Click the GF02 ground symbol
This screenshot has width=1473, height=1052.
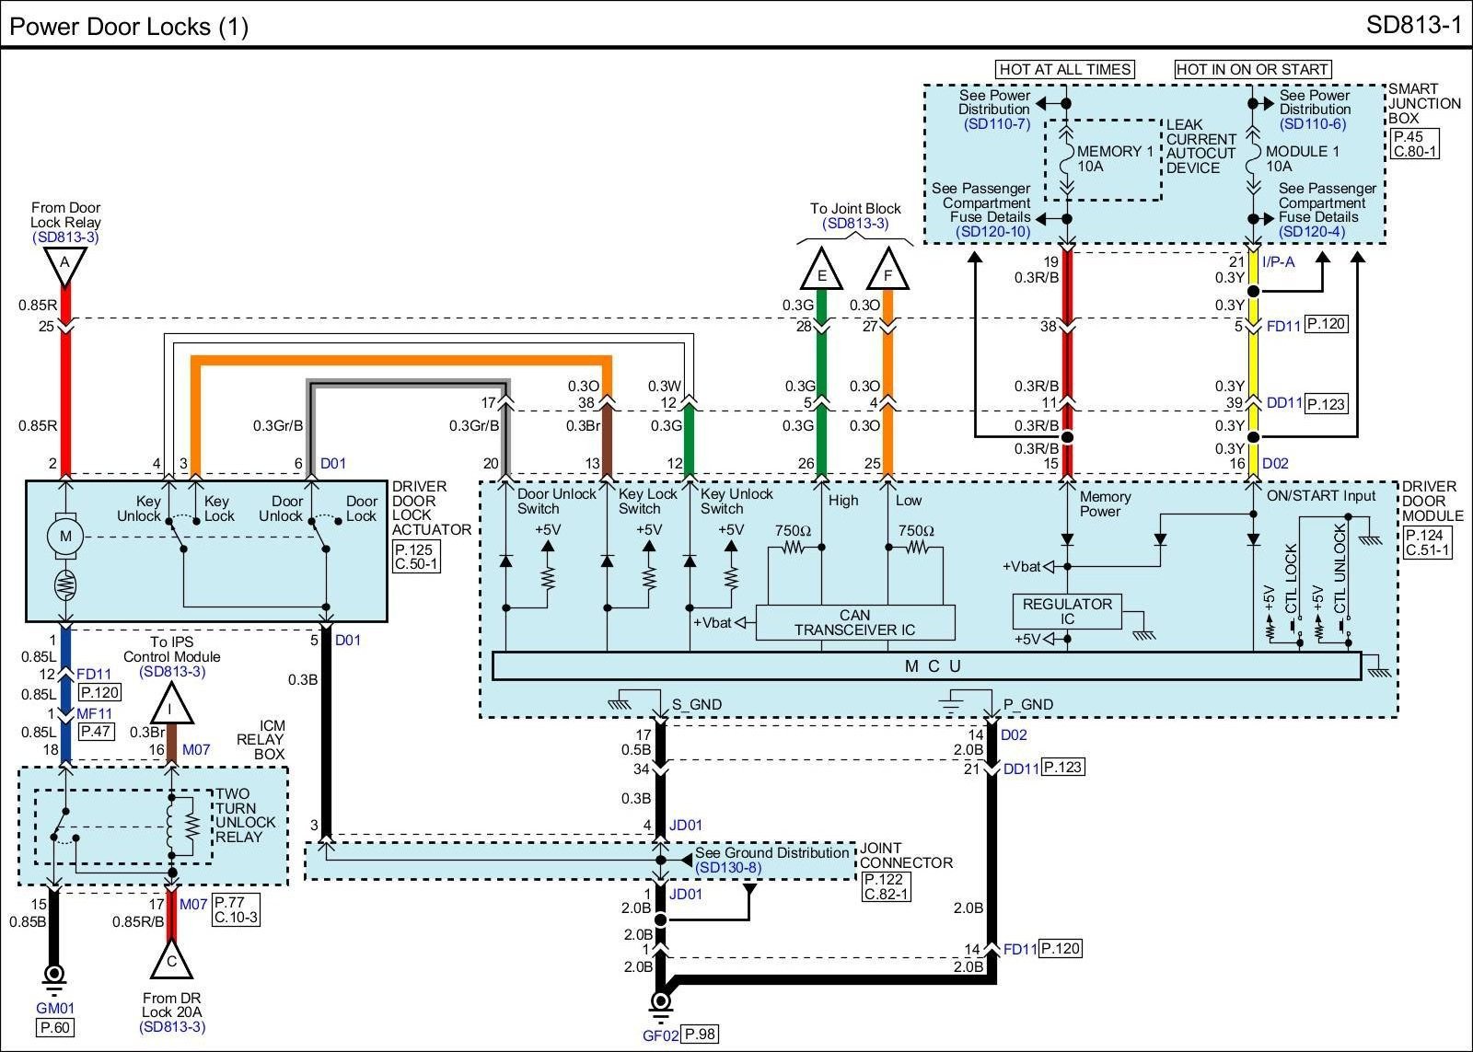click(x=660, y=1002)
